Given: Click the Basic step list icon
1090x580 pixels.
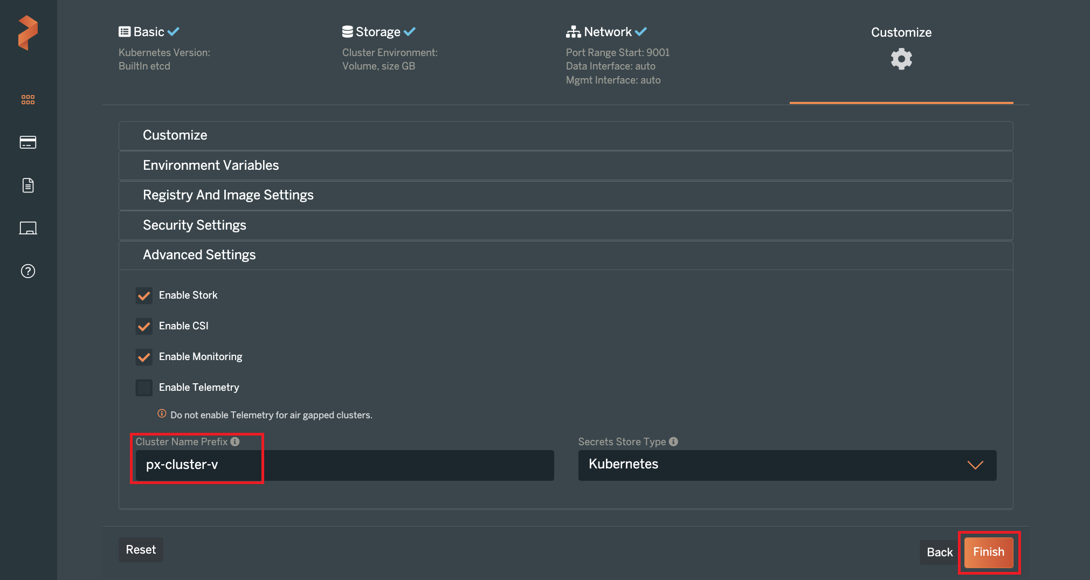Looking at the screenshot, I should (x=125, y=32).
